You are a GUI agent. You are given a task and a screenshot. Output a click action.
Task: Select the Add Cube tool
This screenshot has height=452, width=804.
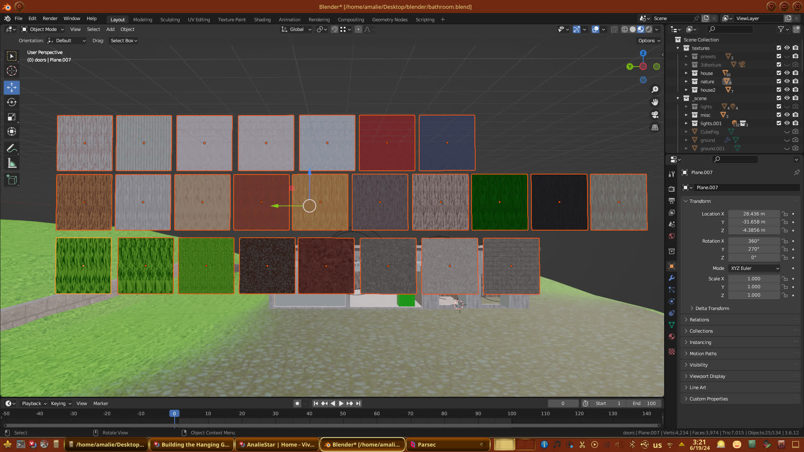12,180
